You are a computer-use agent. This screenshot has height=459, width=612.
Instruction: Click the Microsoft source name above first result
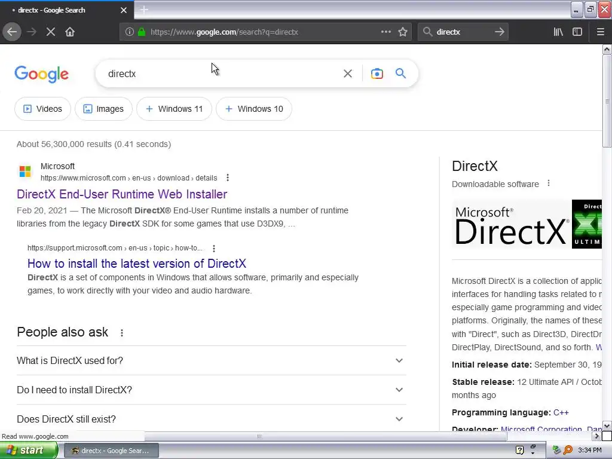point(57,166)
